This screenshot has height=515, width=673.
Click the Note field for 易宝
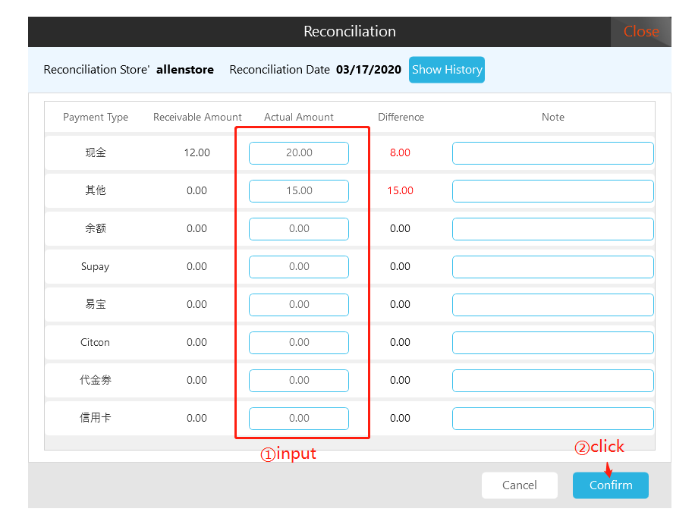pos(552,305)
